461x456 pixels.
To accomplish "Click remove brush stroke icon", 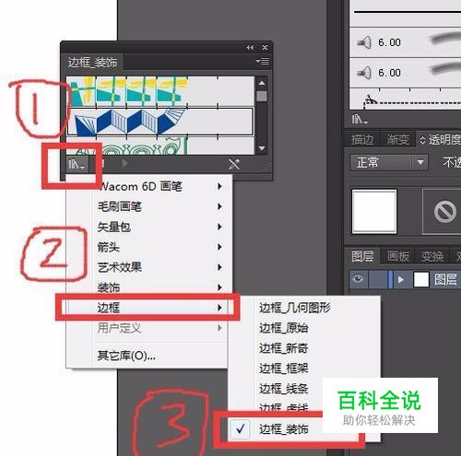I will (x=234, y=164).
